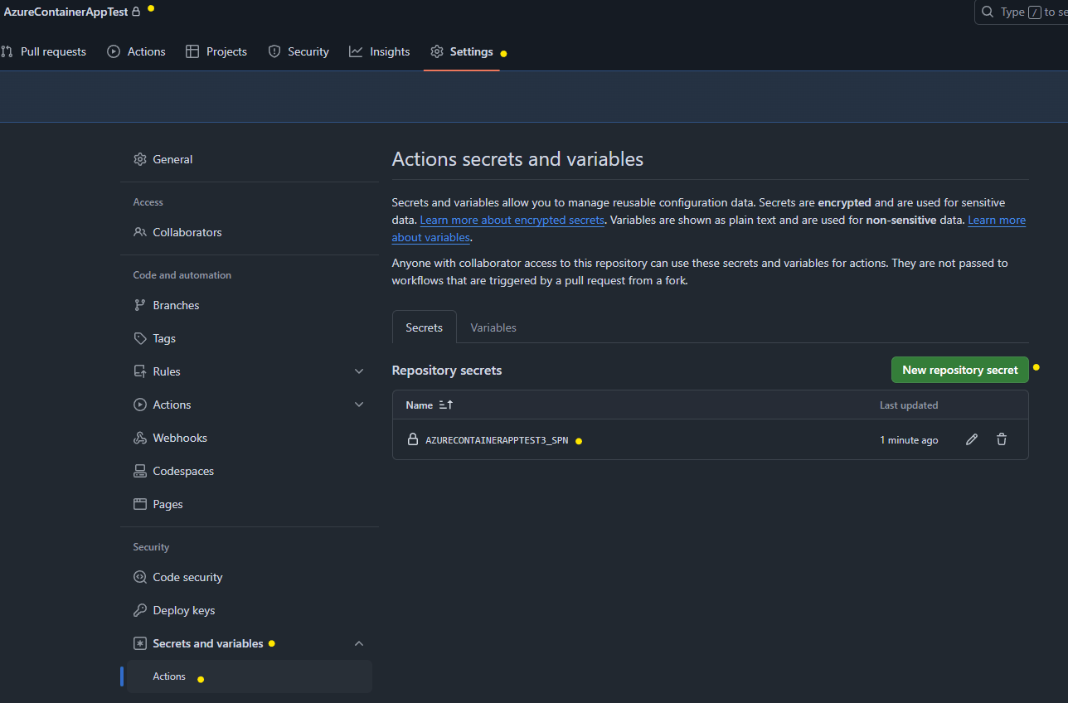
Task: Expand the sidebar Actions chevron
Action: click(359, 405)
